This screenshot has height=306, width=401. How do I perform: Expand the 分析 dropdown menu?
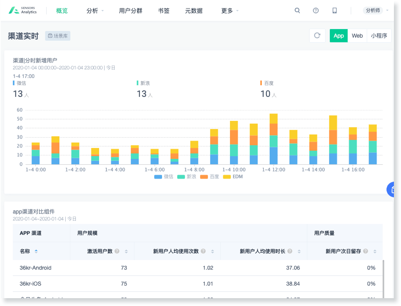(95, 11)
